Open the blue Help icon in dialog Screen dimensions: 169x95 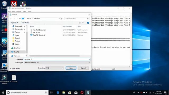click(88, 23)
